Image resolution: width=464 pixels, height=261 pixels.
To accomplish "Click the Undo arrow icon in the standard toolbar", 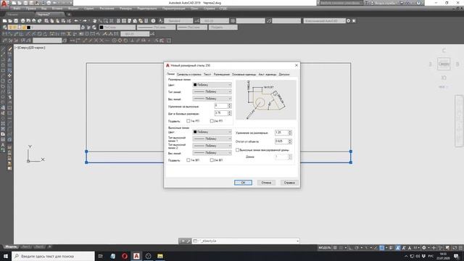I will click(x=76, y=21).
